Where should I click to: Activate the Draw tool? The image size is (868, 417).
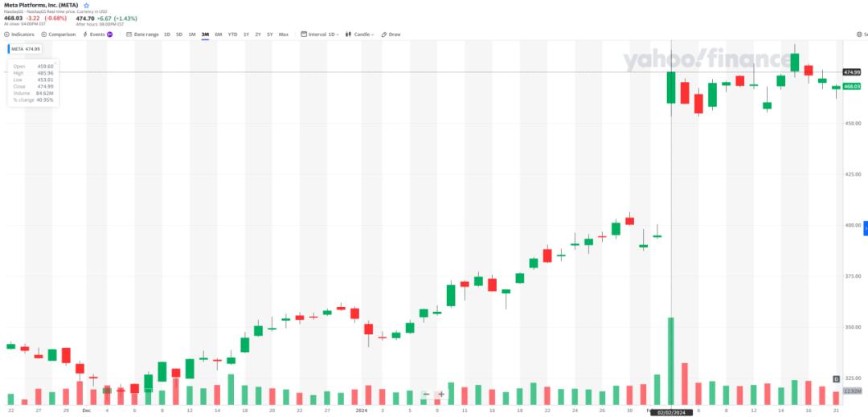pyautogui.click(x=391, y=35)
